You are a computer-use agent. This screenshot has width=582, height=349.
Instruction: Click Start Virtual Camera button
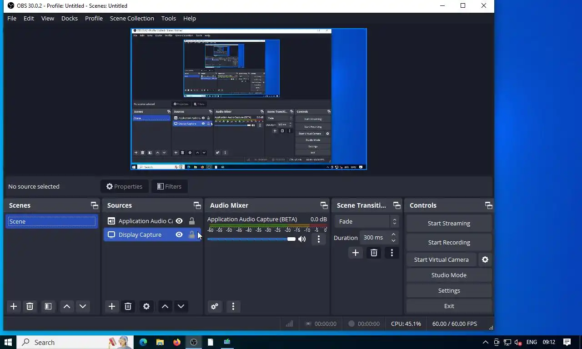[441, 259]
